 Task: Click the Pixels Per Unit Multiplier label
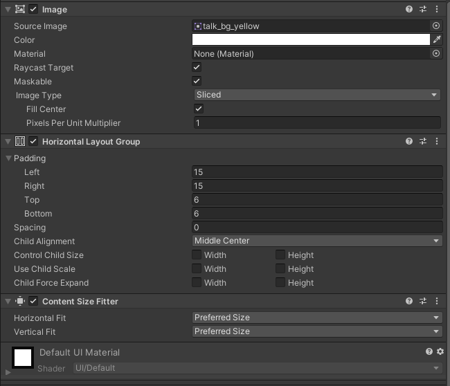click(x=73, y=123)
